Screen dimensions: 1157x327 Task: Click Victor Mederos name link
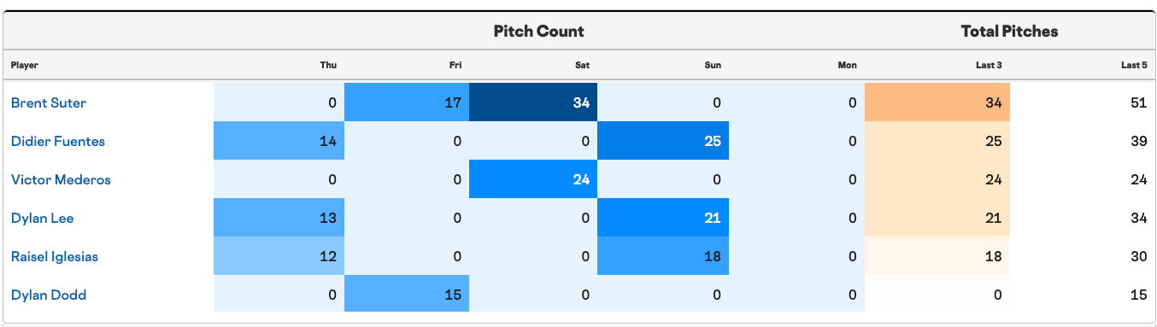[x=61, y=179]
